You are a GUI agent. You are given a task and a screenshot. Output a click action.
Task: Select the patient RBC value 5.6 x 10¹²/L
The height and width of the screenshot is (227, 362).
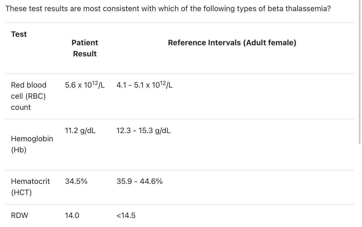[85, 85]
